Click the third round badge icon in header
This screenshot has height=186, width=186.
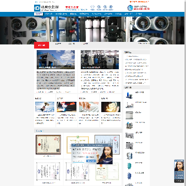coord(105,7)
